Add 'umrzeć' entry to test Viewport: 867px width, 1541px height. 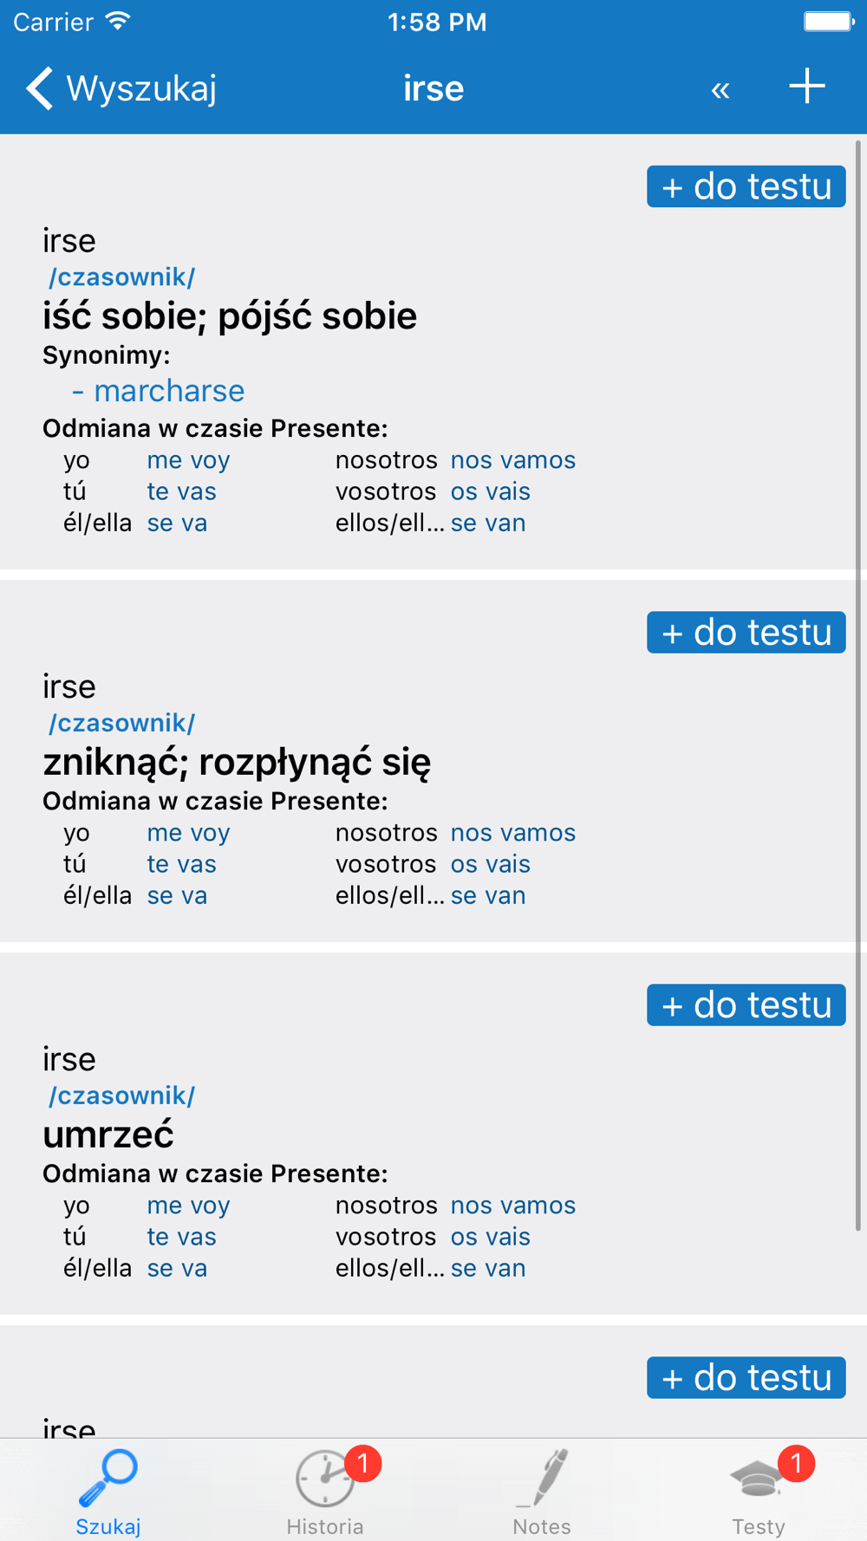tap(746, 1005)
